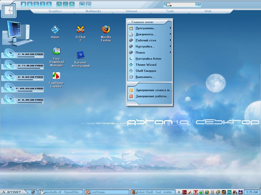
Task: Open the Mozilla Firefox desktop icon
Action: [106, 33]
